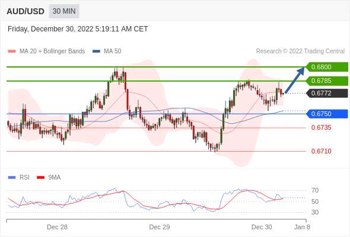Click the 0.6772 current price tag

(x=327, y=93)
